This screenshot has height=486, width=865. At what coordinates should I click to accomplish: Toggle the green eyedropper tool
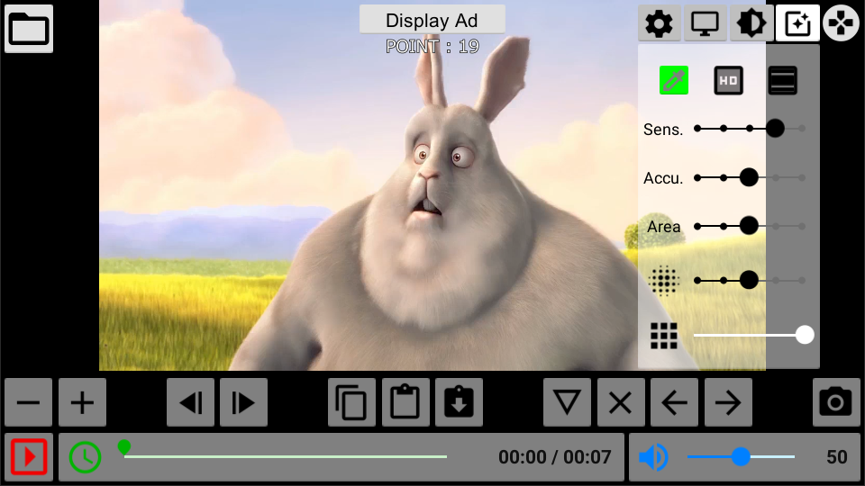click(674, 80)
